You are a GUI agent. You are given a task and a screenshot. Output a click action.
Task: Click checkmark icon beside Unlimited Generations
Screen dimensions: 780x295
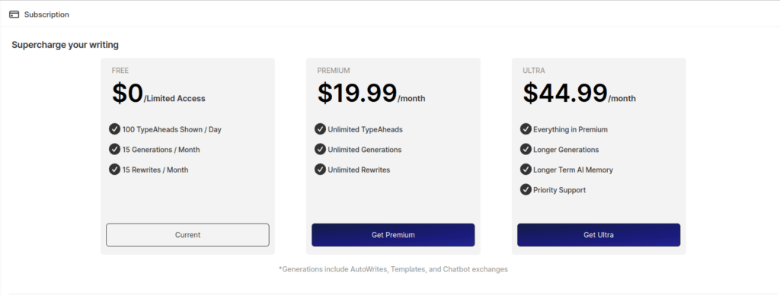point(320,149)
